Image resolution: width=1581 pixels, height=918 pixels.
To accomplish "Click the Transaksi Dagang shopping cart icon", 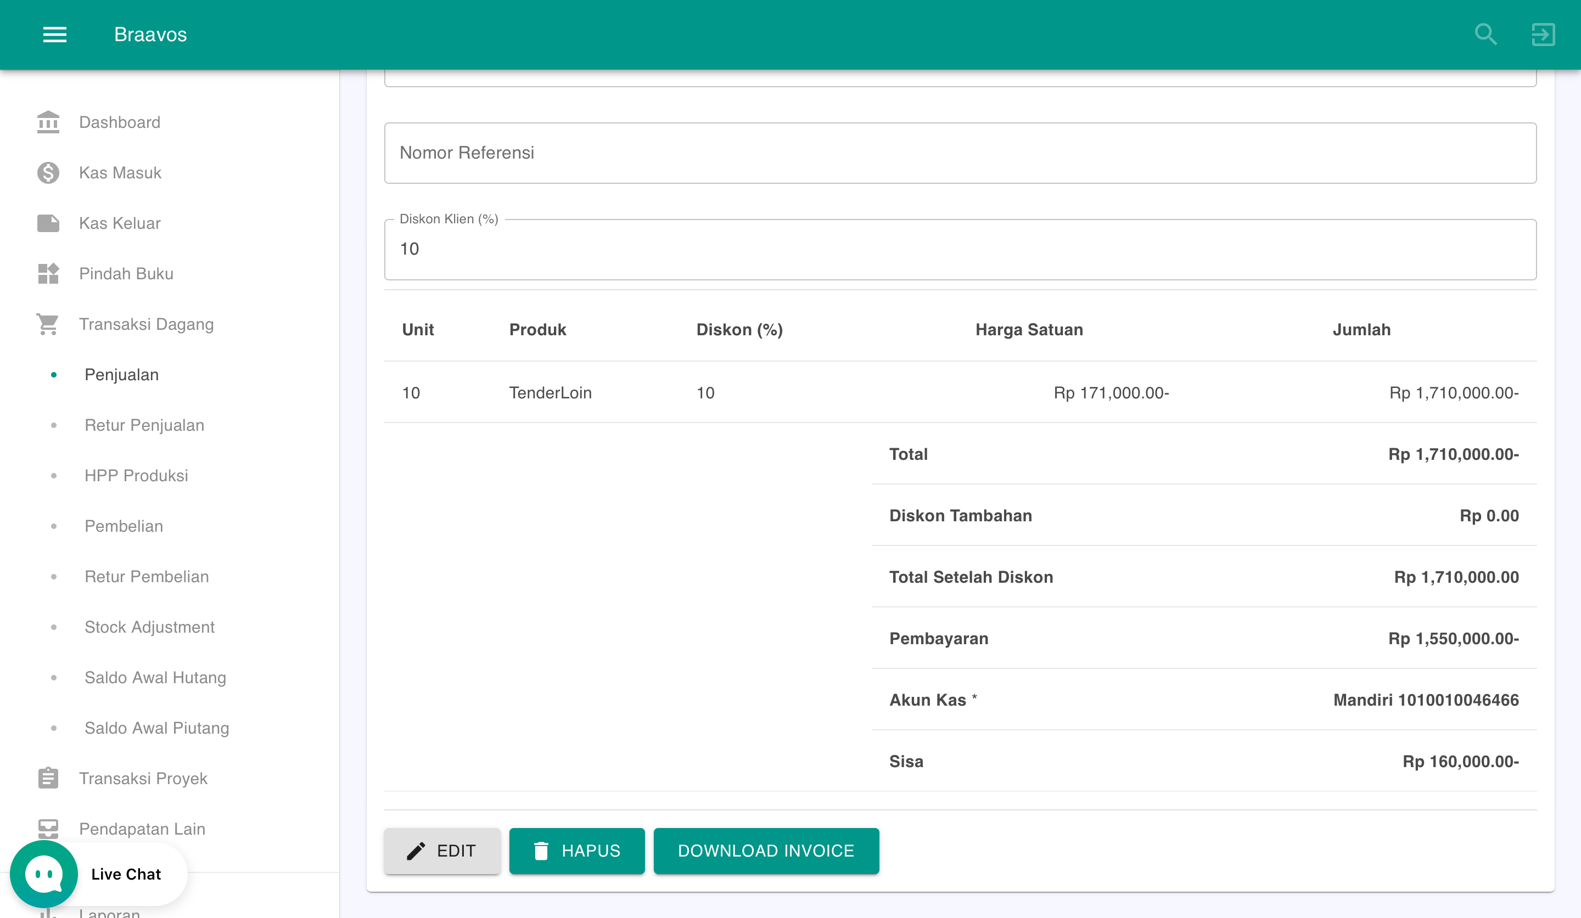I will [48, 324].
